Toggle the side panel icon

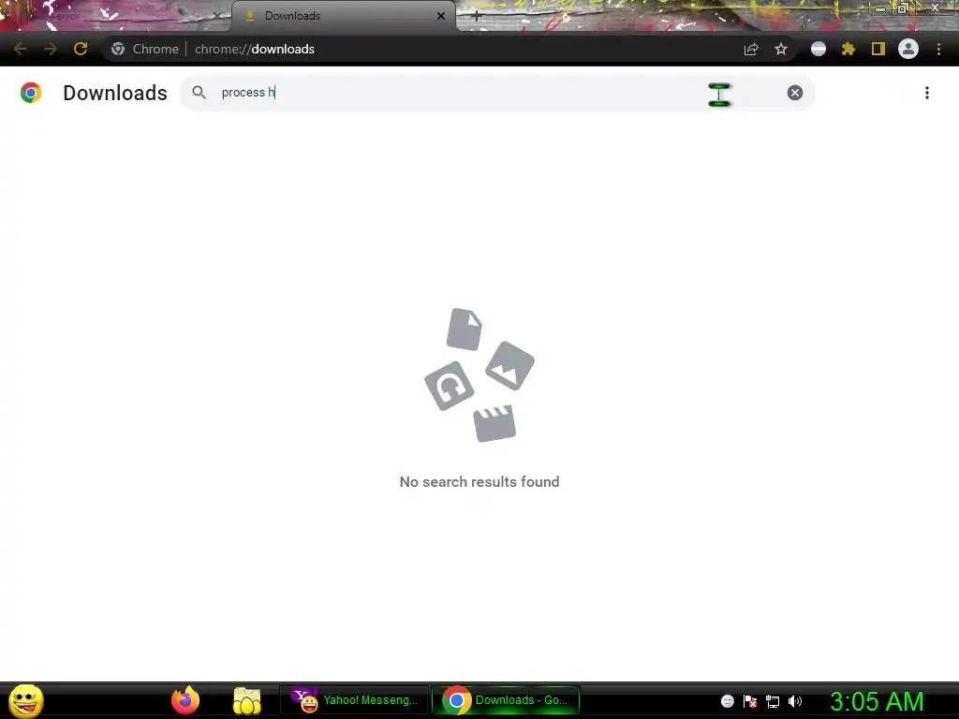click(878, 49)
